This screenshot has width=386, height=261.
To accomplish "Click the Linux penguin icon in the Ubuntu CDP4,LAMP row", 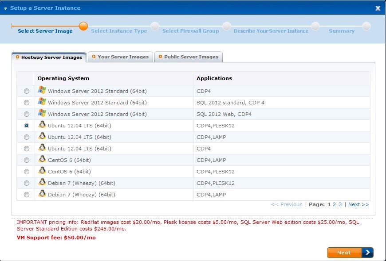I will [42, 136].
